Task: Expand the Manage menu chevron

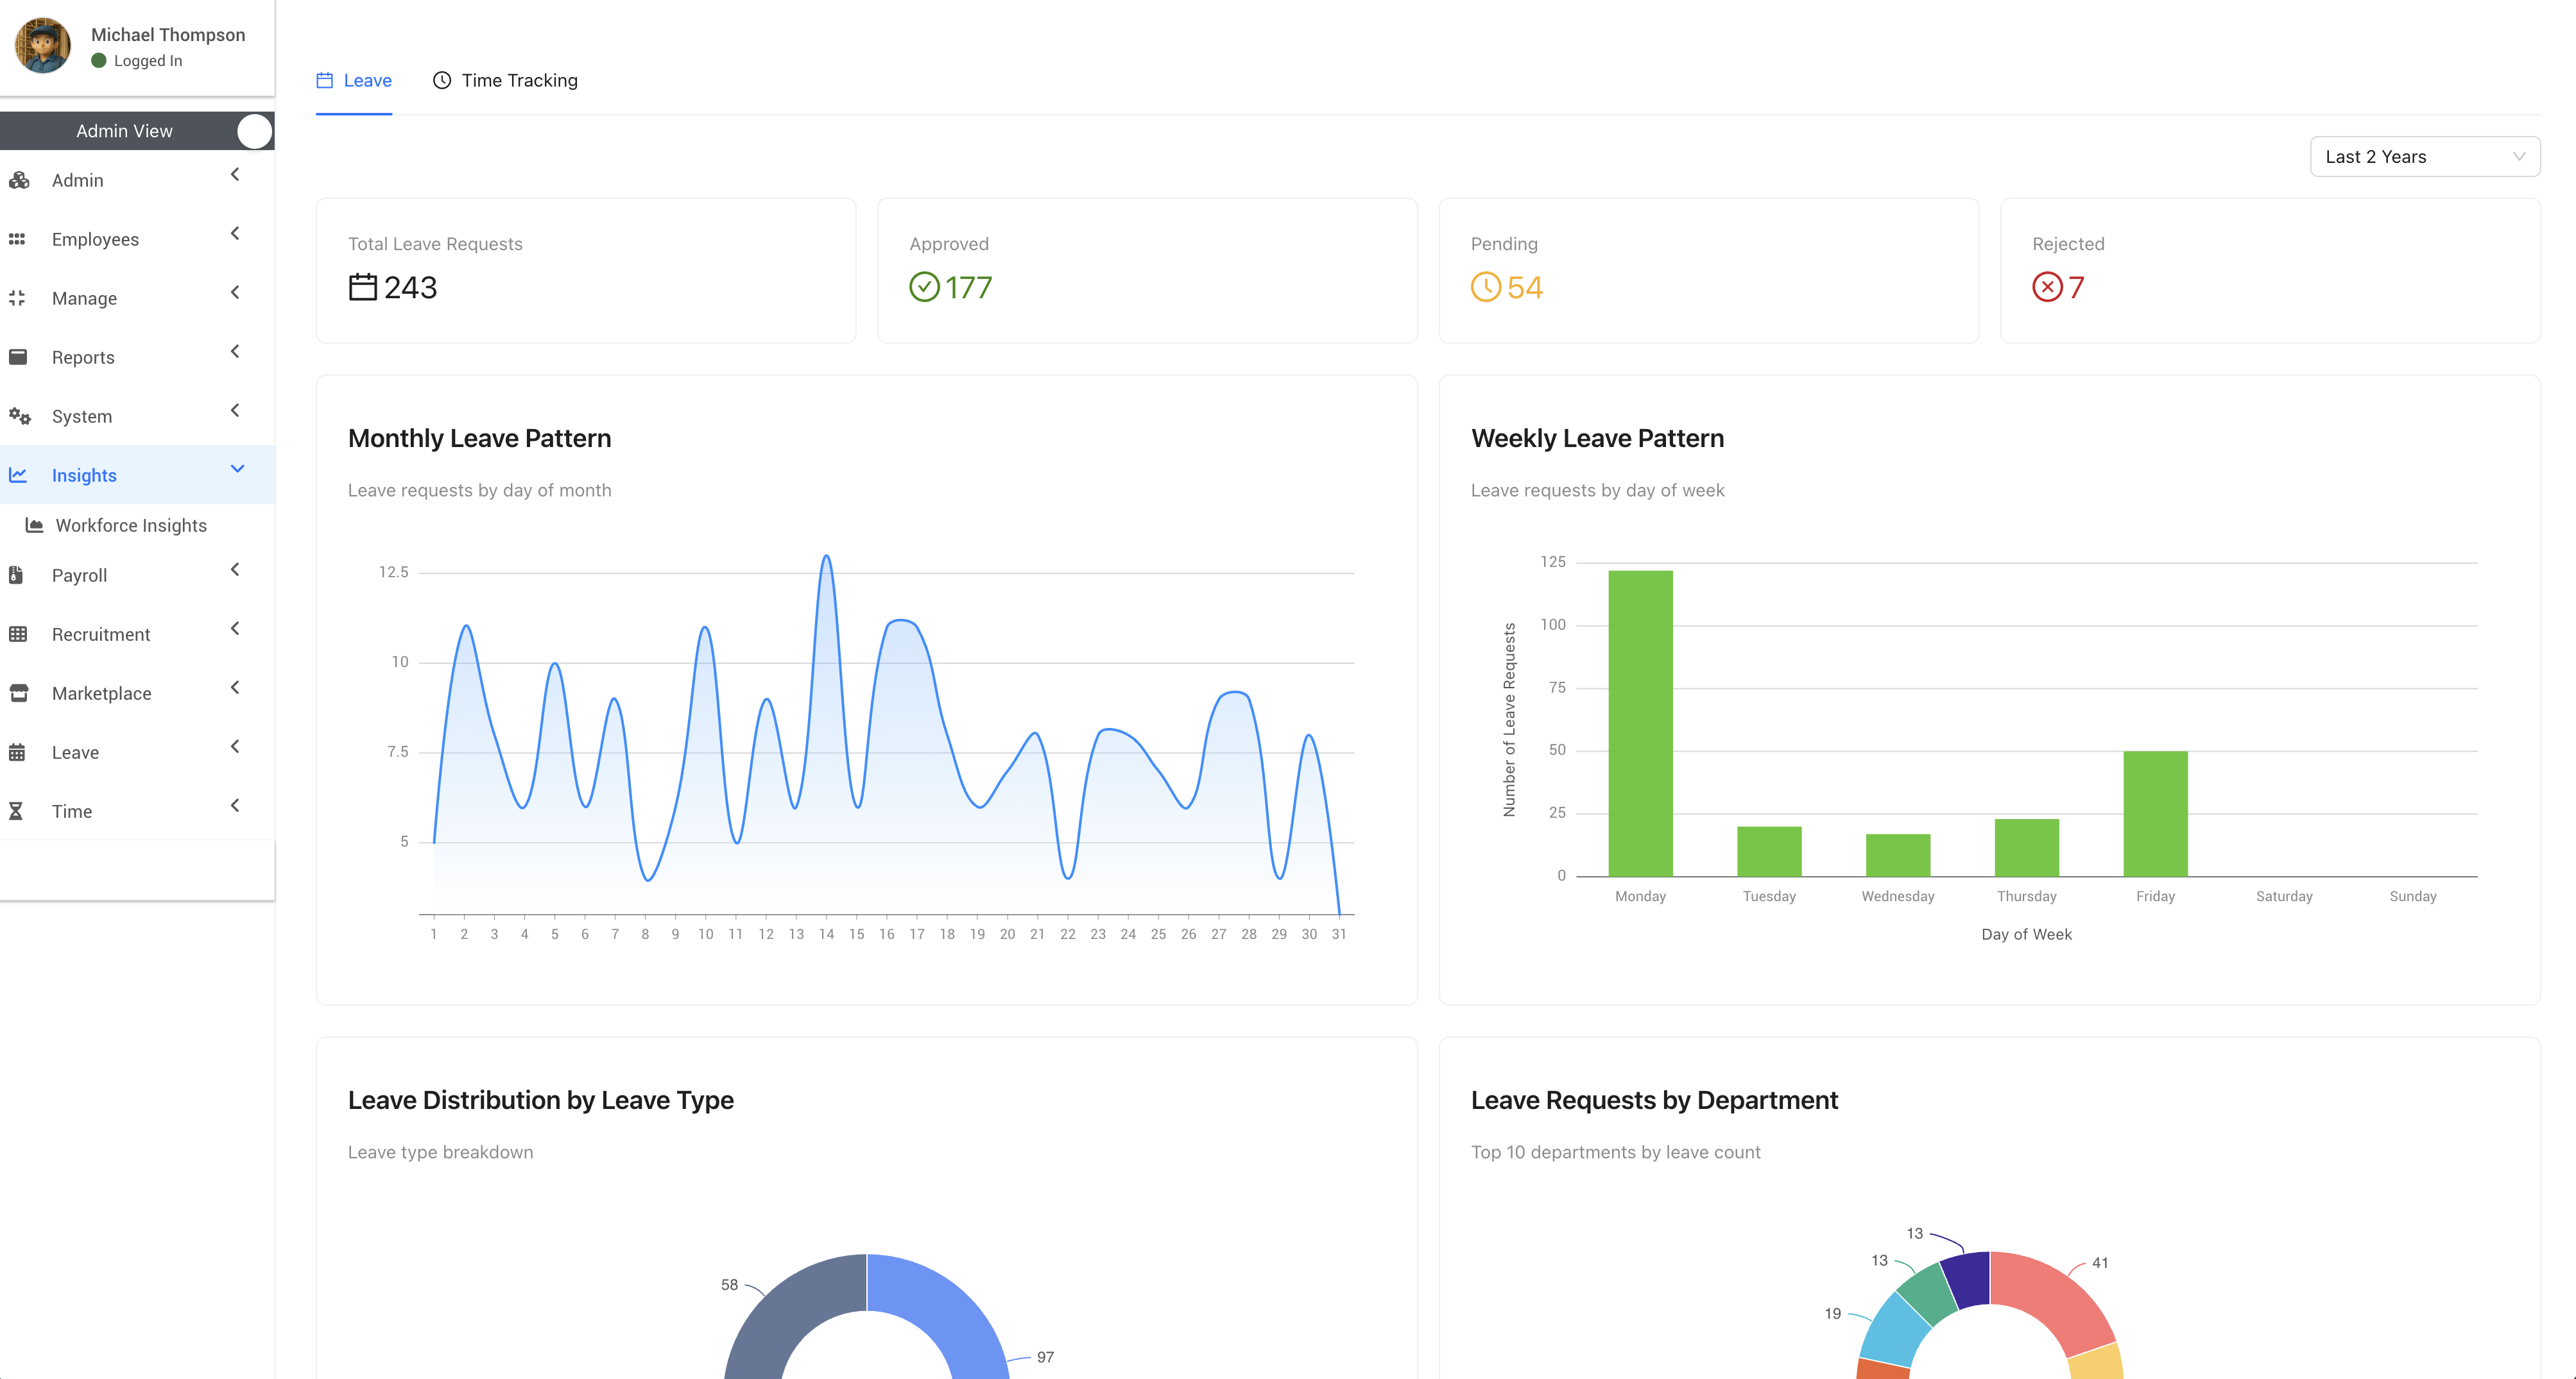Action: (235, 292)
